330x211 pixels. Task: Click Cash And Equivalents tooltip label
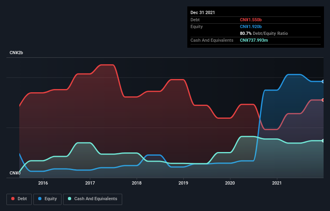(x=212, y=40)
